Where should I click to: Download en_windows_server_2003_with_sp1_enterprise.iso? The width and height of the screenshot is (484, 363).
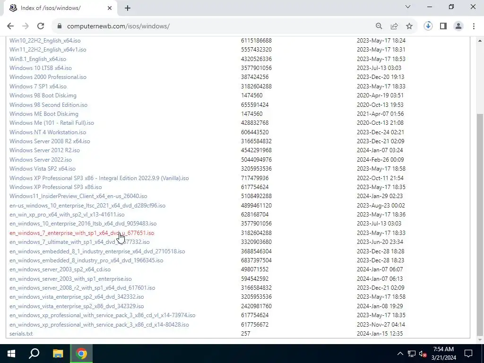click(71, 279)
